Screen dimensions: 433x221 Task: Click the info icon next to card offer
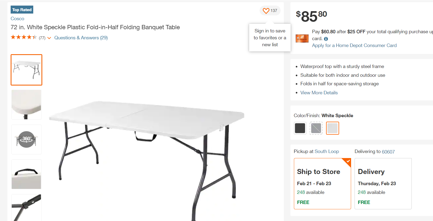[326, 39]
